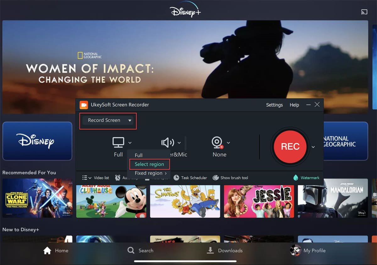377x265 pixels.
Task: Expand the arrow beside the REC button
Action: tap(313, 147)
